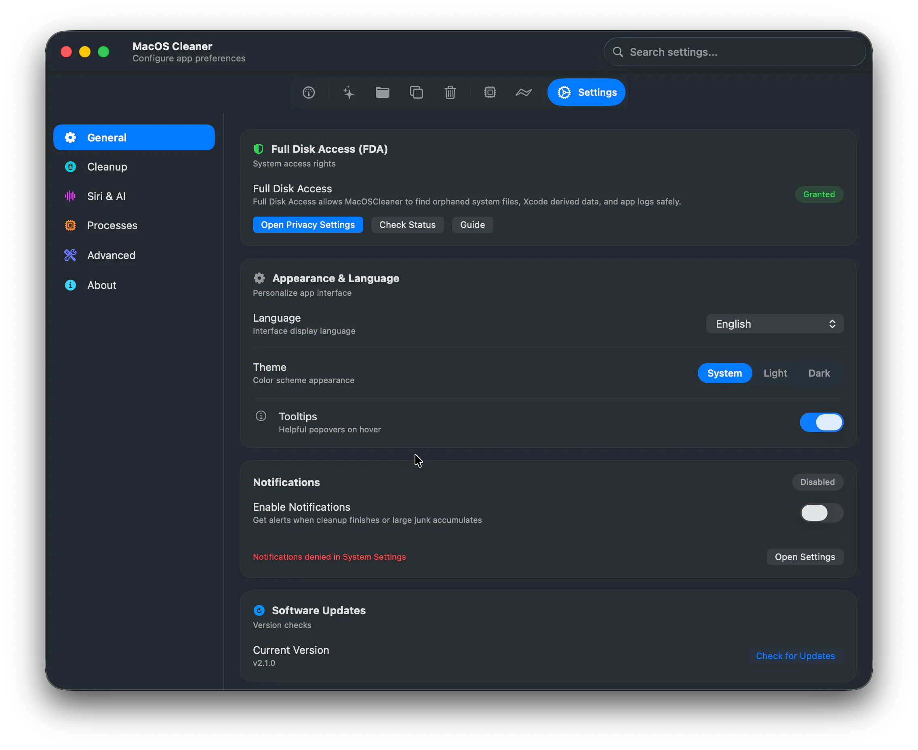
Task: Select the Settings toolbar tab
Action: pos(586,93)
